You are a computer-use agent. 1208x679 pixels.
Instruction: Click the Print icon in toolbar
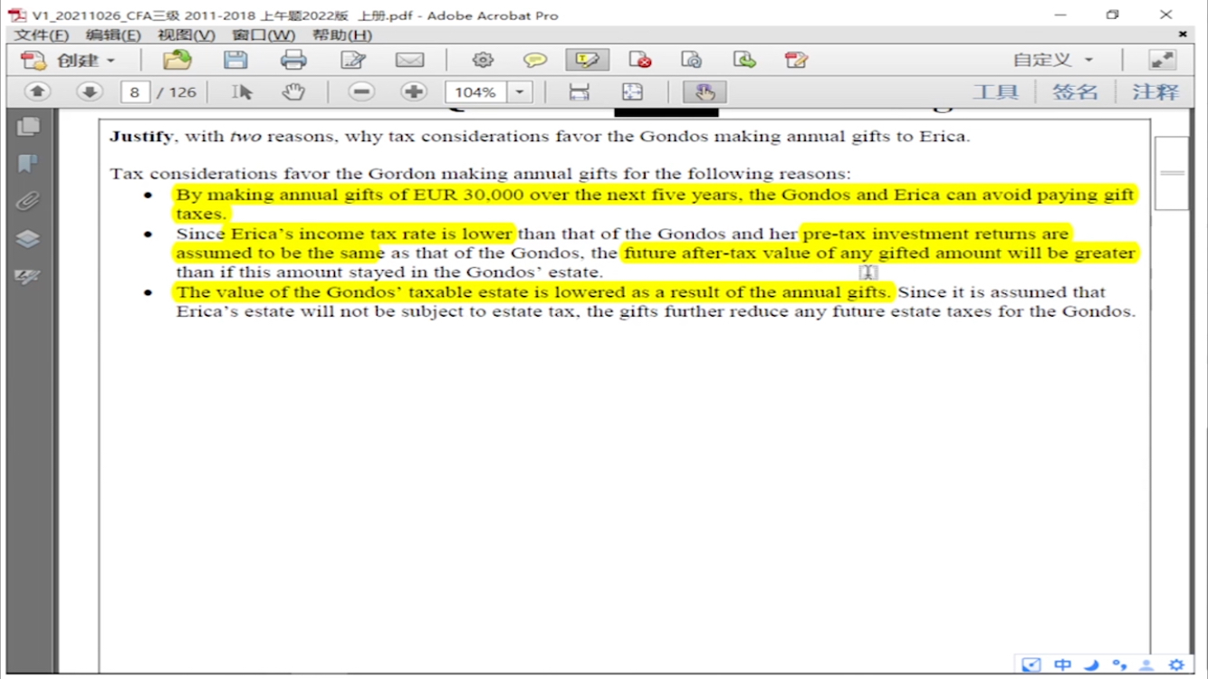tap(293, 61)
